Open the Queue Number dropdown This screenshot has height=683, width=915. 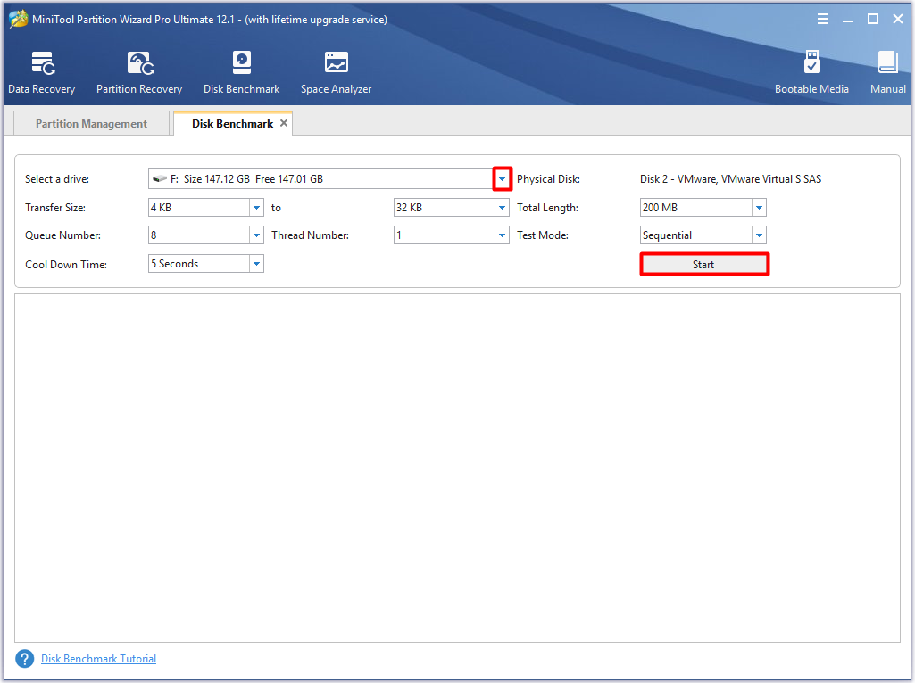click(256, 235)
